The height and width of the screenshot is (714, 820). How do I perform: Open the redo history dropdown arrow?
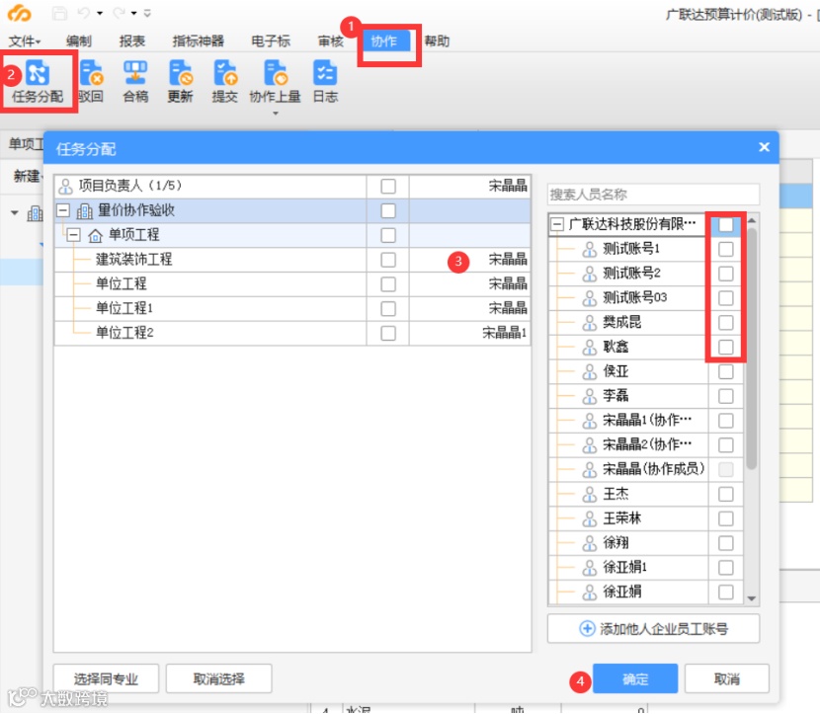pos(134,13)
